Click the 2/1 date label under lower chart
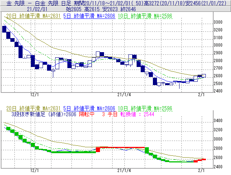 (x=201, y=171)
